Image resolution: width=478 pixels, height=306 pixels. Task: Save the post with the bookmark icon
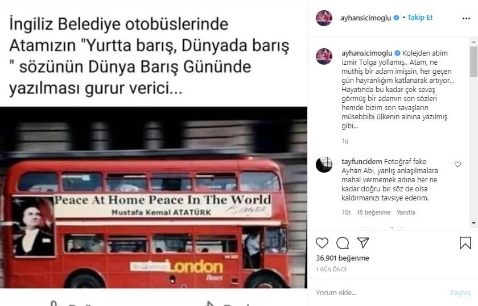point(465,243)
